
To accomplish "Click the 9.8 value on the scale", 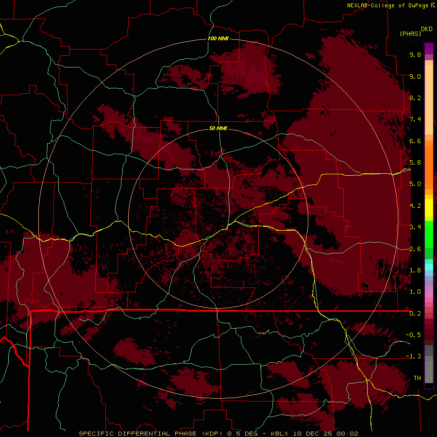I will pyautogui.click(x=415, y=54).
